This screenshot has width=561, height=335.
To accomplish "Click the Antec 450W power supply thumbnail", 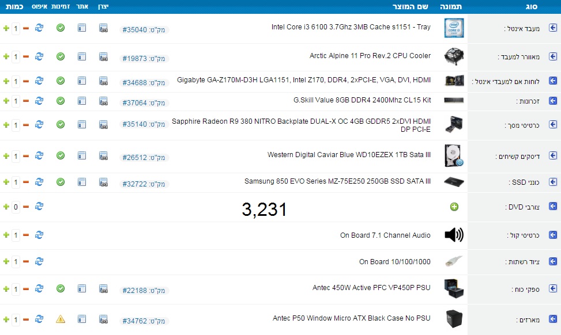I will (454, 288).
